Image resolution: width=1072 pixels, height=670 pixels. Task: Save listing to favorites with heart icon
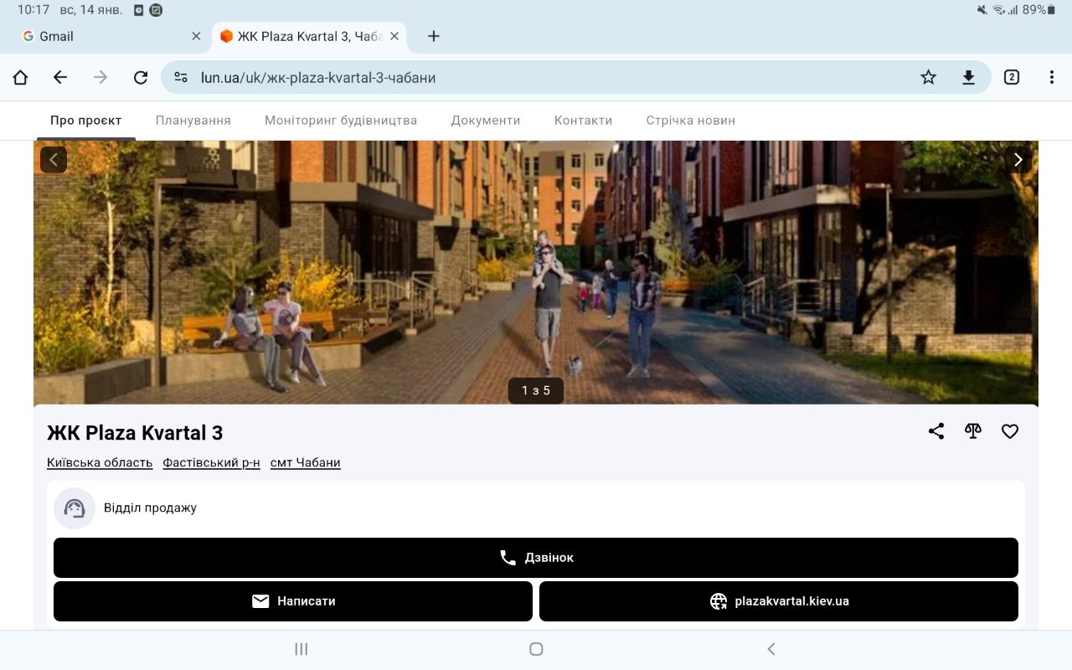point(1010,431)
